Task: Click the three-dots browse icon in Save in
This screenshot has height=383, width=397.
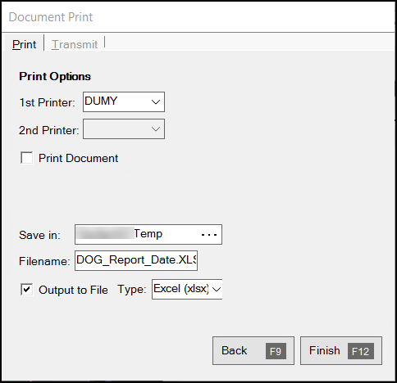Action: click(x=209, y=235)
